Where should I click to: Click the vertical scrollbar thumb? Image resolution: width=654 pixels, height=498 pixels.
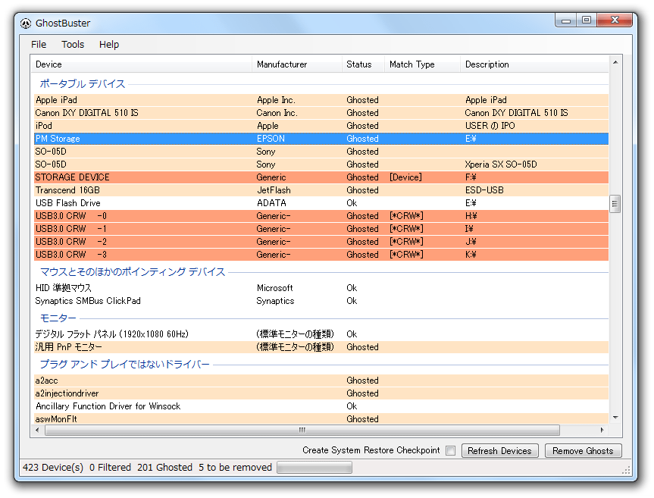[x=615, y=204]
